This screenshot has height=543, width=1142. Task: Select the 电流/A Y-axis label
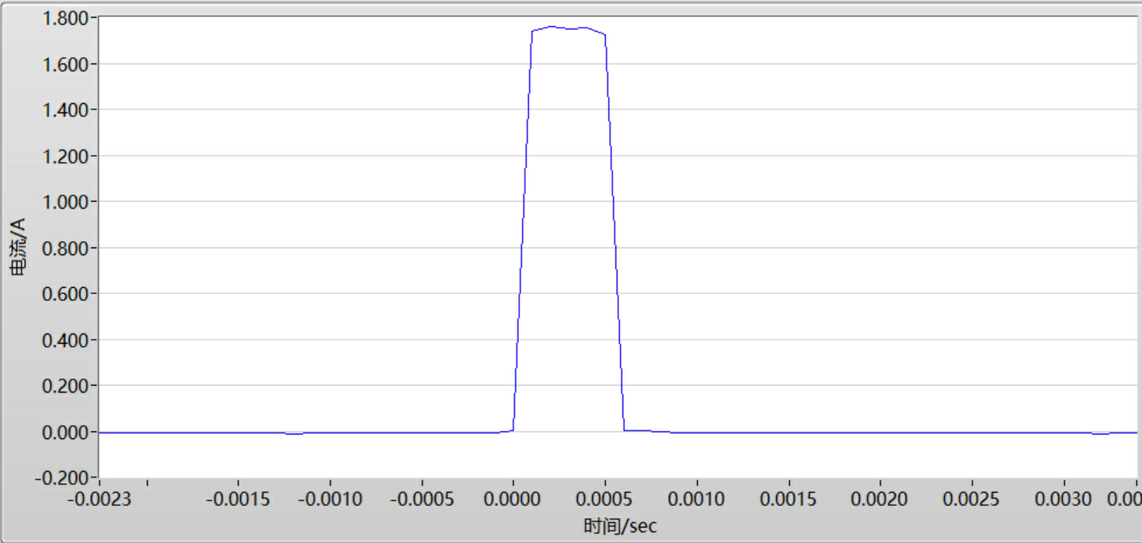[18, 248]
